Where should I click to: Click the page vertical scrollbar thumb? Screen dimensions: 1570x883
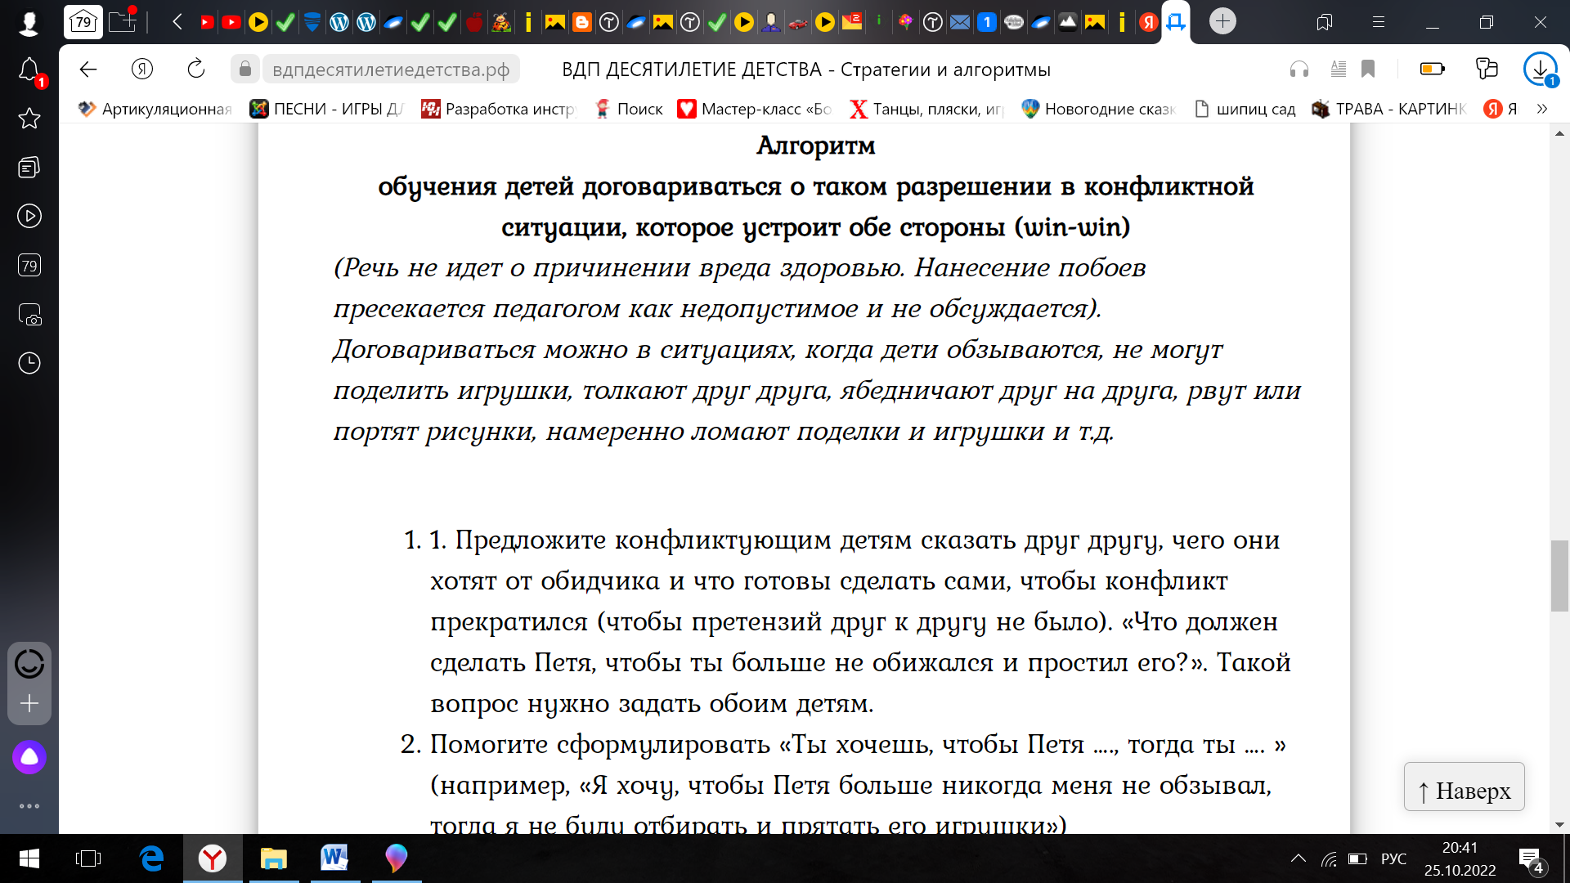point(1559,576)
